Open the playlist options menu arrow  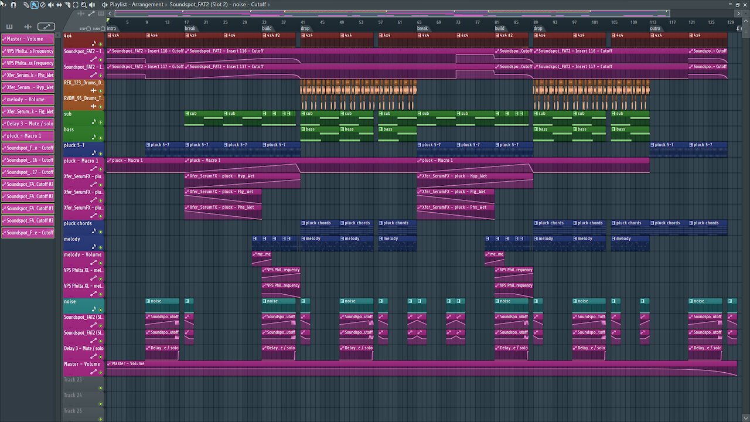(x=5, y=5)
